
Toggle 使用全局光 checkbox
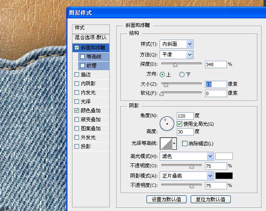pos(179,124)
